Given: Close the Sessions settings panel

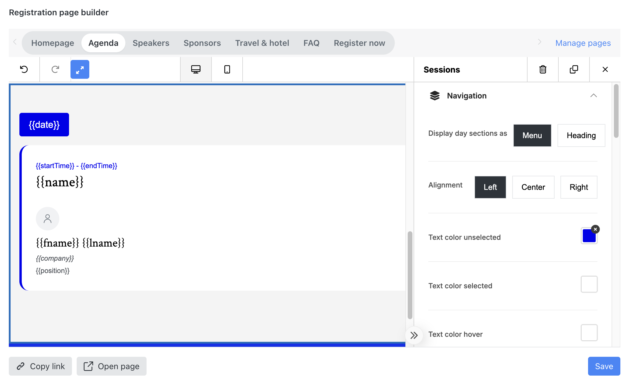Looking at the screenshot, I should click(605, 69).
